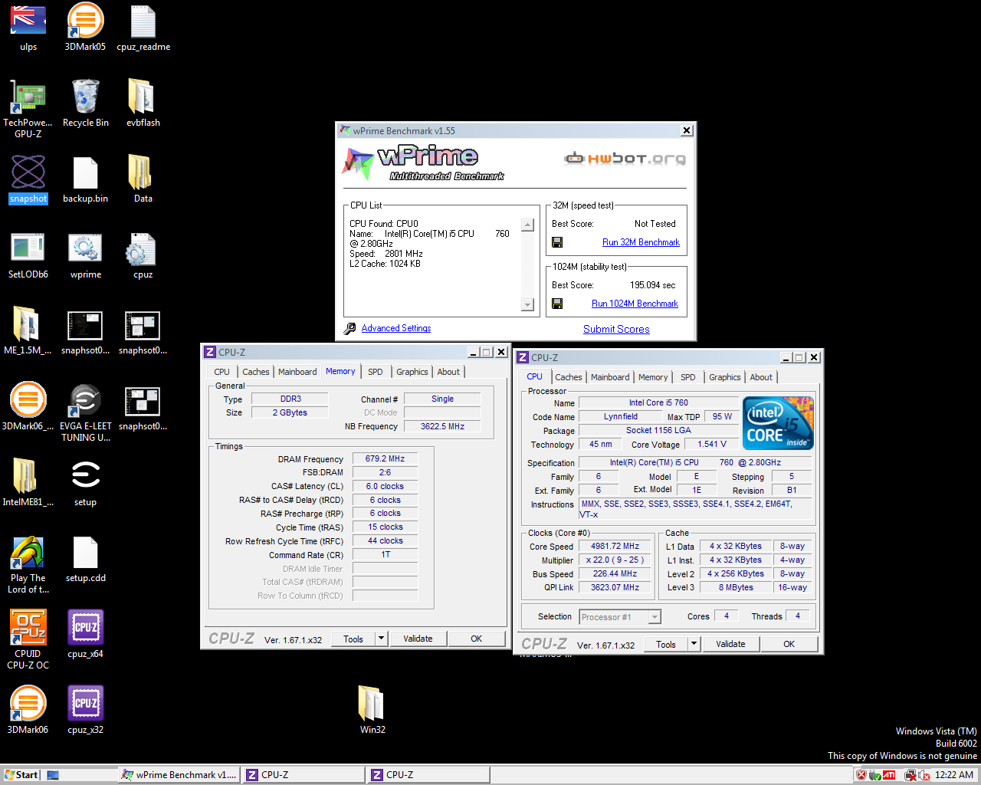This screenshot has width=981, height=785.
Task: Click OK in right CPU-Z window
Action: pyautogui.click(x=789, y=644)
